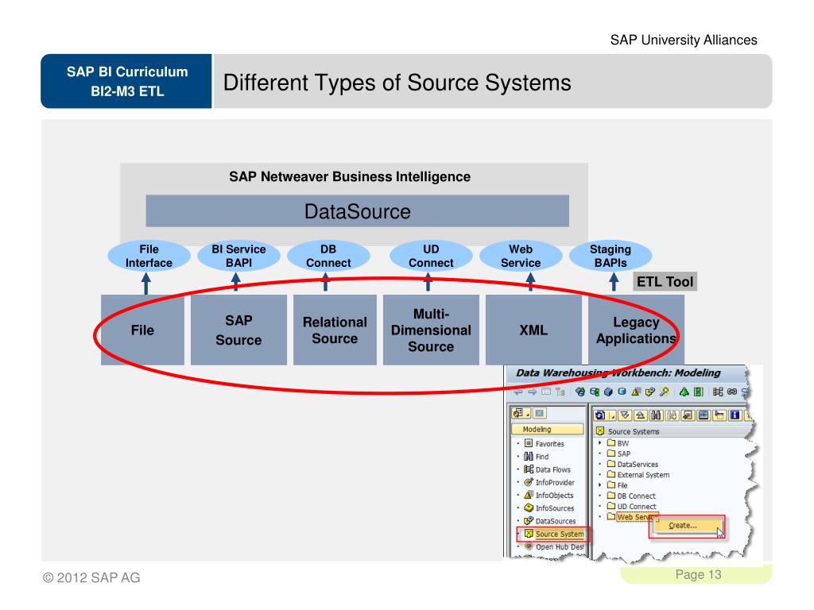Click the DB Connect oval in diagram

coord(328,256)
